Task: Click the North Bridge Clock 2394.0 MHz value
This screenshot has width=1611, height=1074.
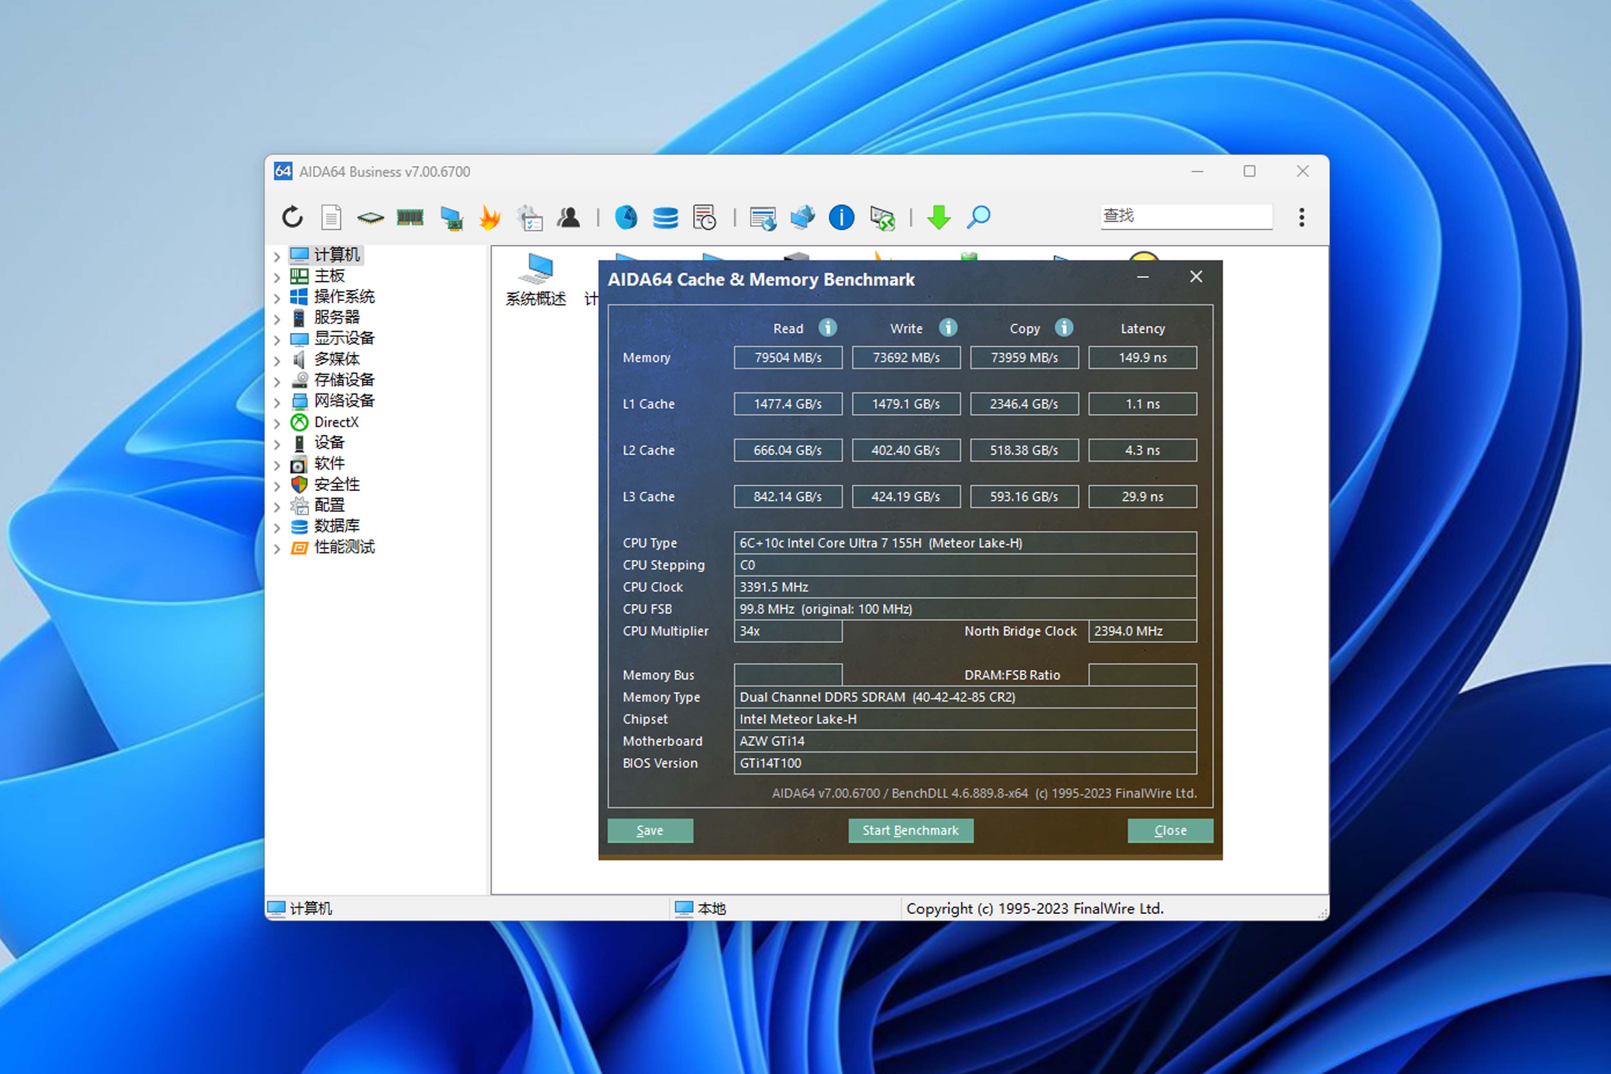Action: point(1142,631)
